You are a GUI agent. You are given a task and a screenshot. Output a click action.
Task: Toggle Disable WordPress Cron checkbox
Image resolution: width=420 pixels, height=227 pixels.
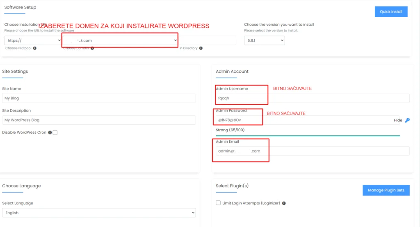[x=55, y=133]
